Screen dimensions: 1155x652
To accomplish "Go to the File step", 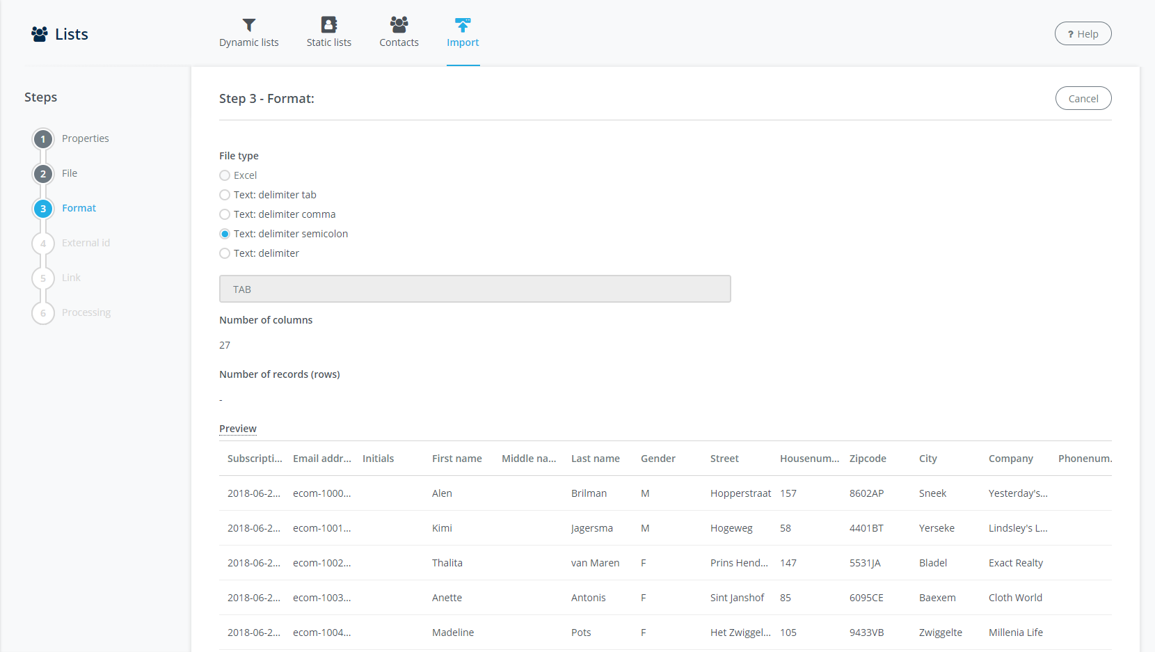I will [70, 173].
